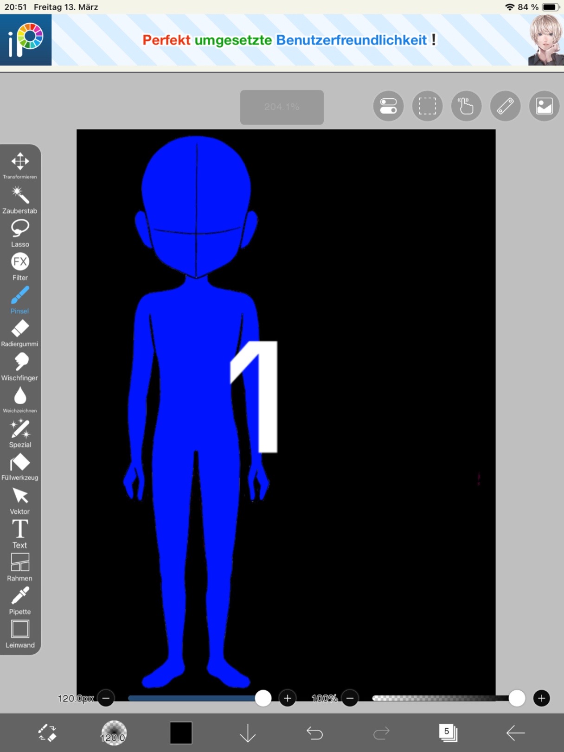Undo the last action
The height and width of the screenshot is (752, 564).
click(315, 733)
